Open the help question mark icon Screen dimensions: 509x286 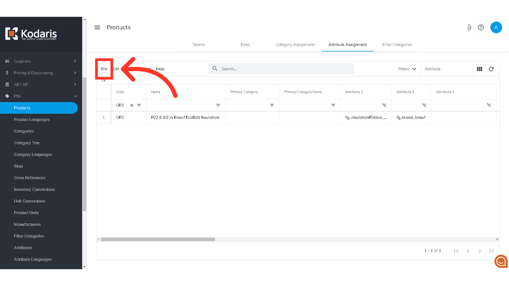coord(481,28)
